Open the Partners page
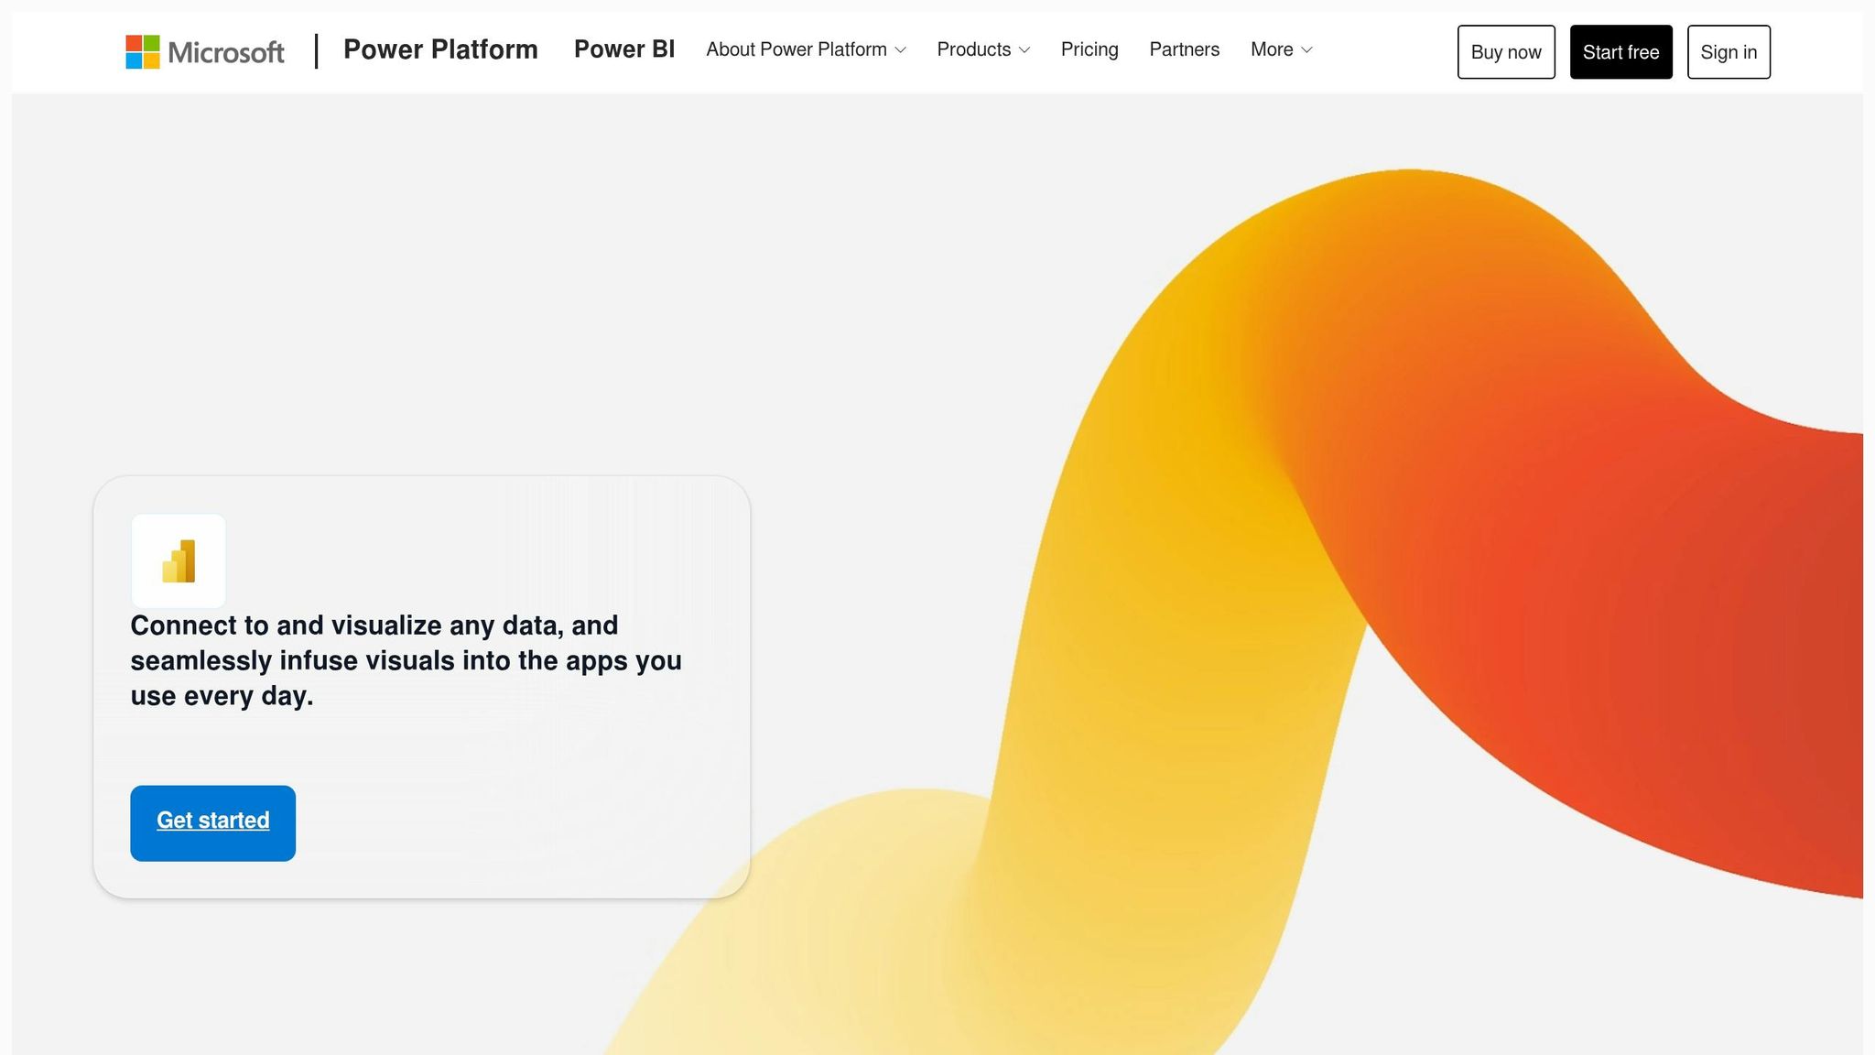The height and width of the screenshot is (1055, 1875). [1185, 49]
